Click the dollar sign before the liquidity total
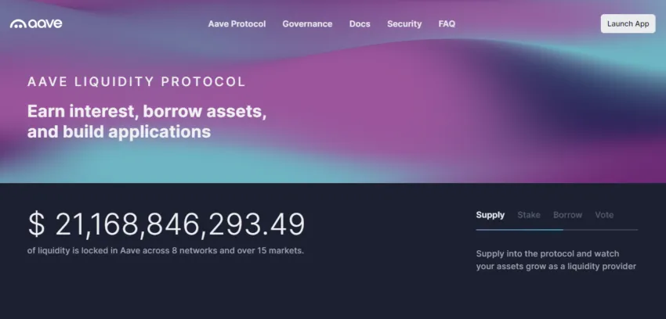Image resolution: width=666 pixels, height=319 pixels. (36, 225)
